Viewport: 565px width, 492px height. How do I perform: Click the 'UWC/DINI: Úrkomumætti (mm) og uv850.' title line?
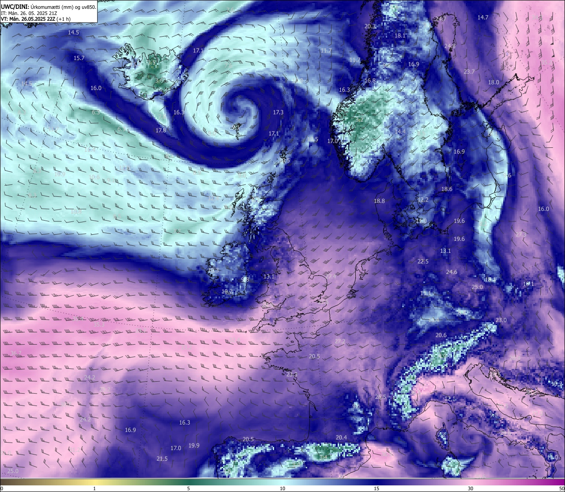coord(49,7)
